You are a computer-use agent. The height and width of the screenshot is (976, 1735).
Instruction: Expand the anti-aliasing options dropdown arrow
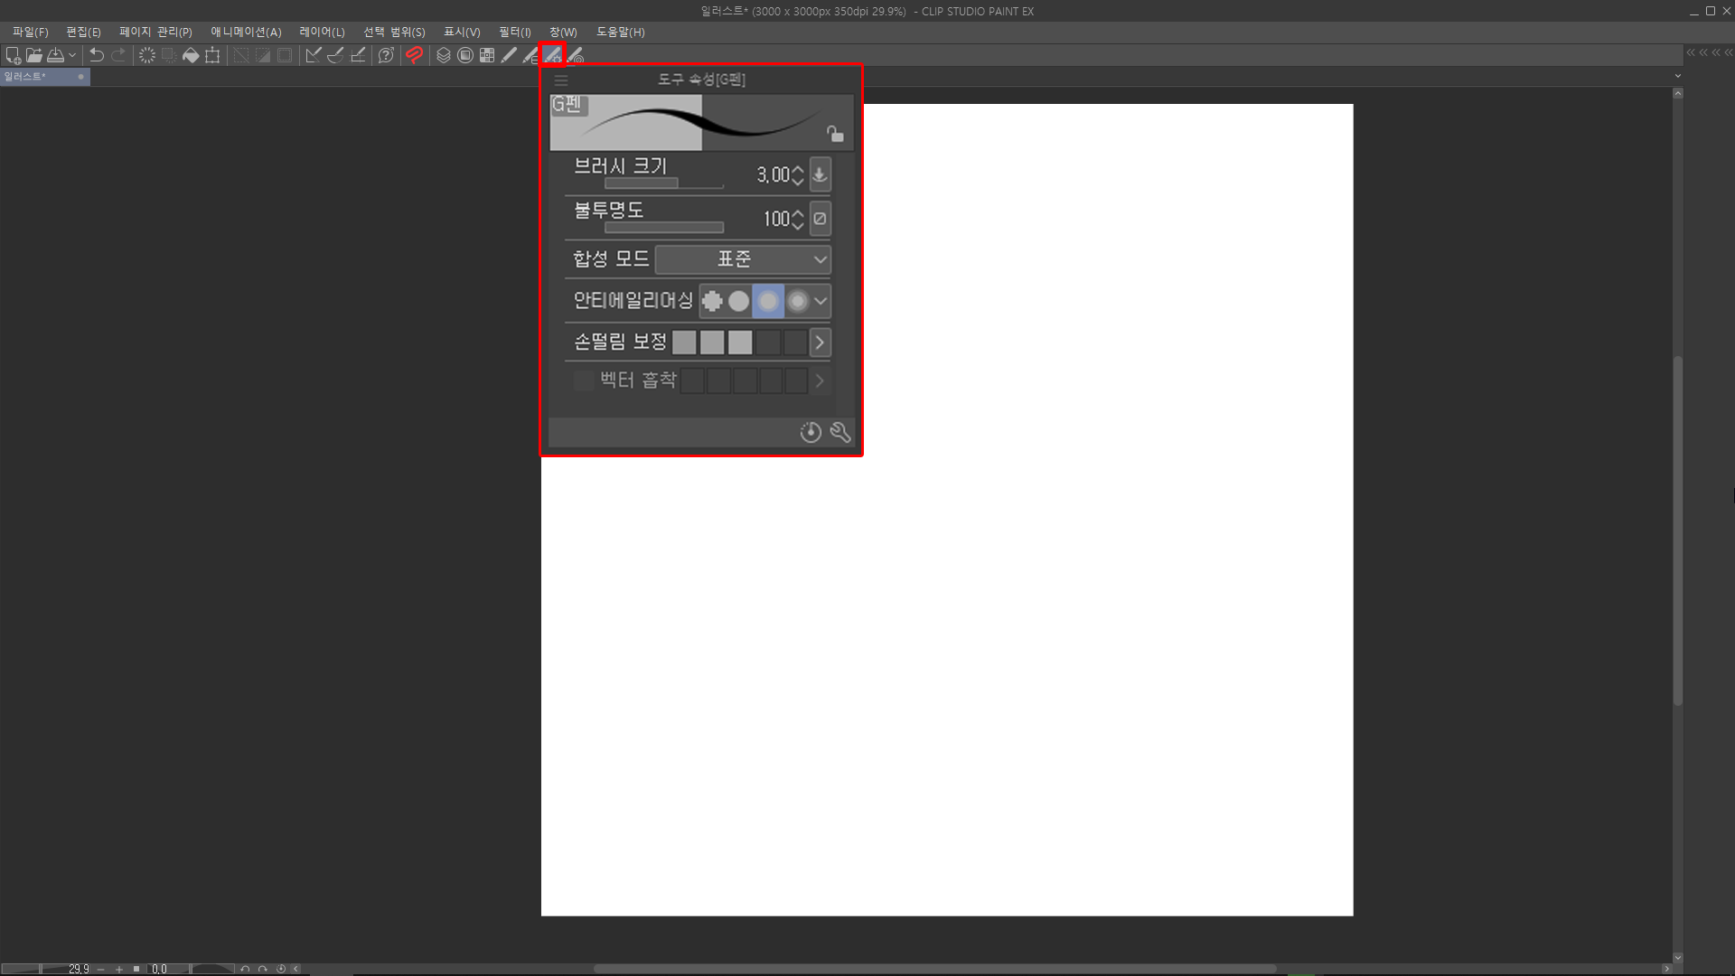(821, 301)
